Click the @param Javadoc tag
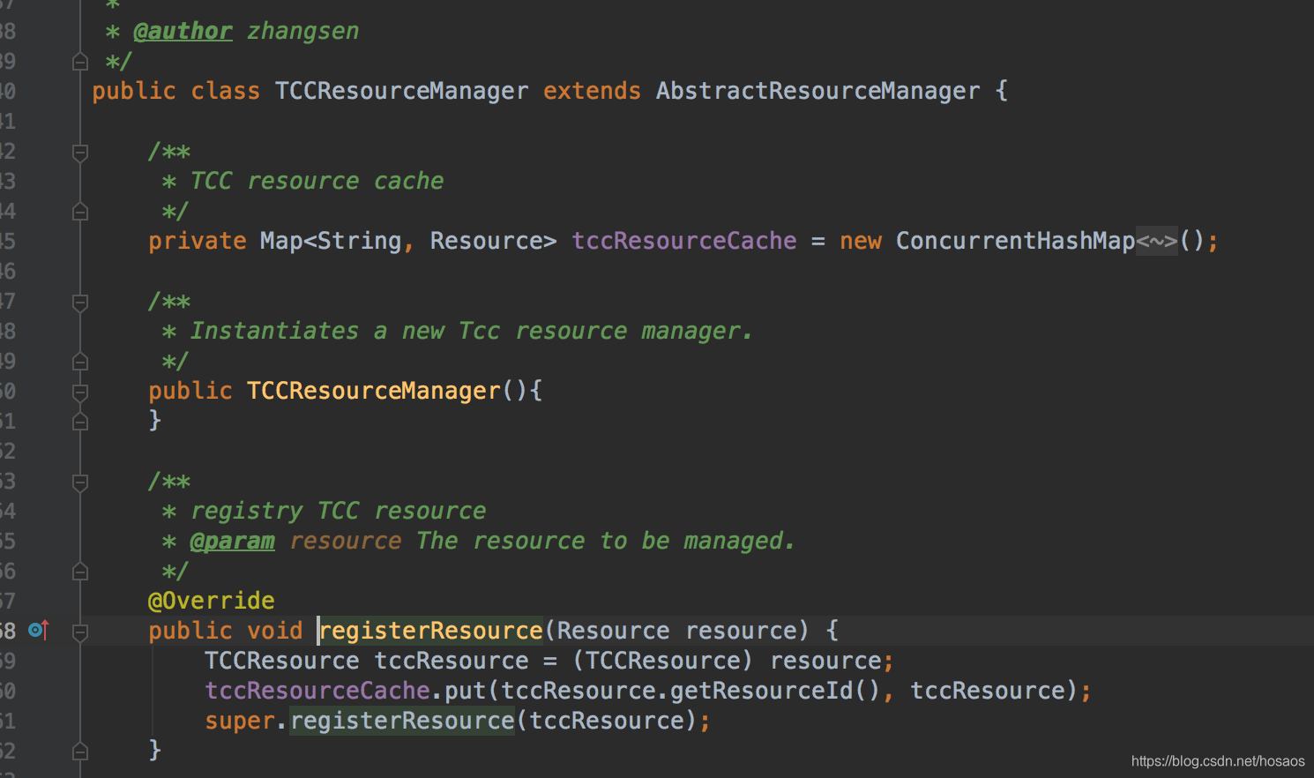 pos(232,541)
